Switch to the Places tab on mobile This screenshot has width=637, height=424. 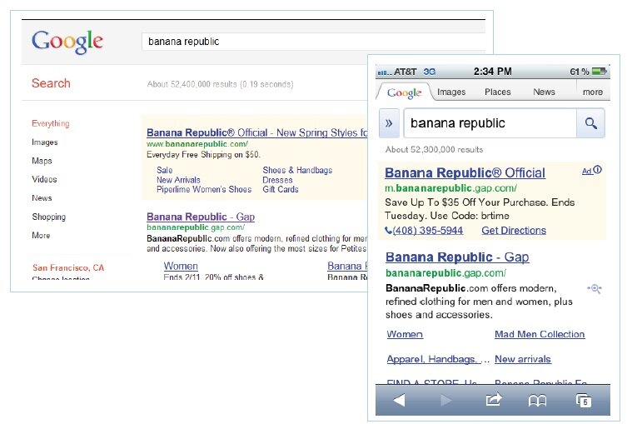tap(498, 92)
